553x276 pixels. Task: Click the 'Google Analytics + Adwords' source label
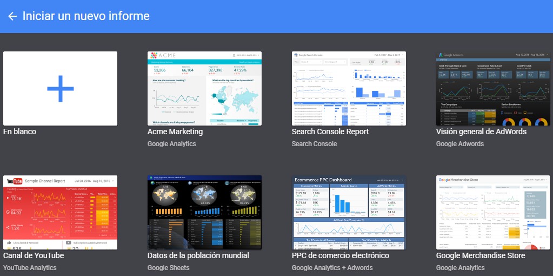tap(332, 268)
